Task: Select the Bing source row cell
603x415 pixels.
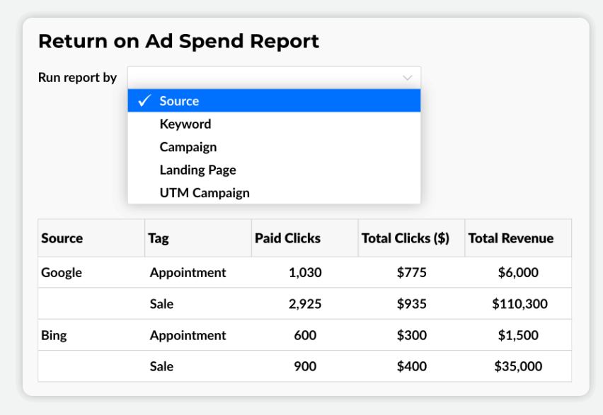Action: click(x=54, y=335)
